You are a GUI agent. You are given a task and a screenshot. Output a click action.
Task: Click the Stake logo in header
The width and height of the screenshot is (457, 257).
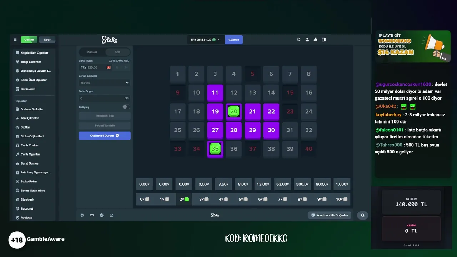tap(109, 40)
